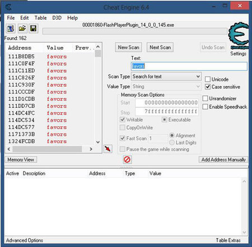Image resolution: width=252 pixels, height=247 pixels.
Task: Click the open cheat table folder icon
Action: pos(22,28)
